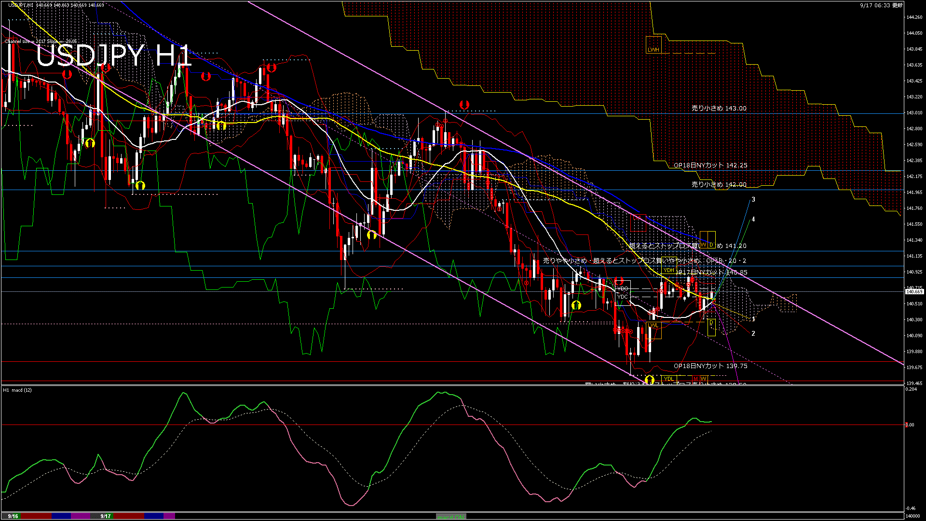This screenshot has height=521, width=926.
Task: Select the 9/17 date label
Action: [x=106, y=516]
